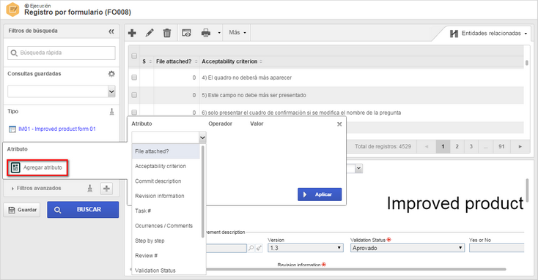
Task: Select 'Ocurrences / Comments' in attribute list
Action: (166, 226)
